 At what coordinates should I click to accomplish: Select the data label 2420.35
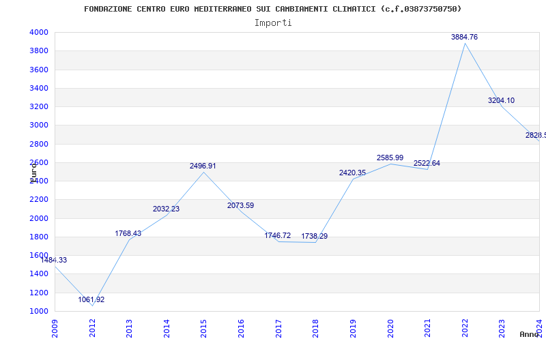(352, 173)
